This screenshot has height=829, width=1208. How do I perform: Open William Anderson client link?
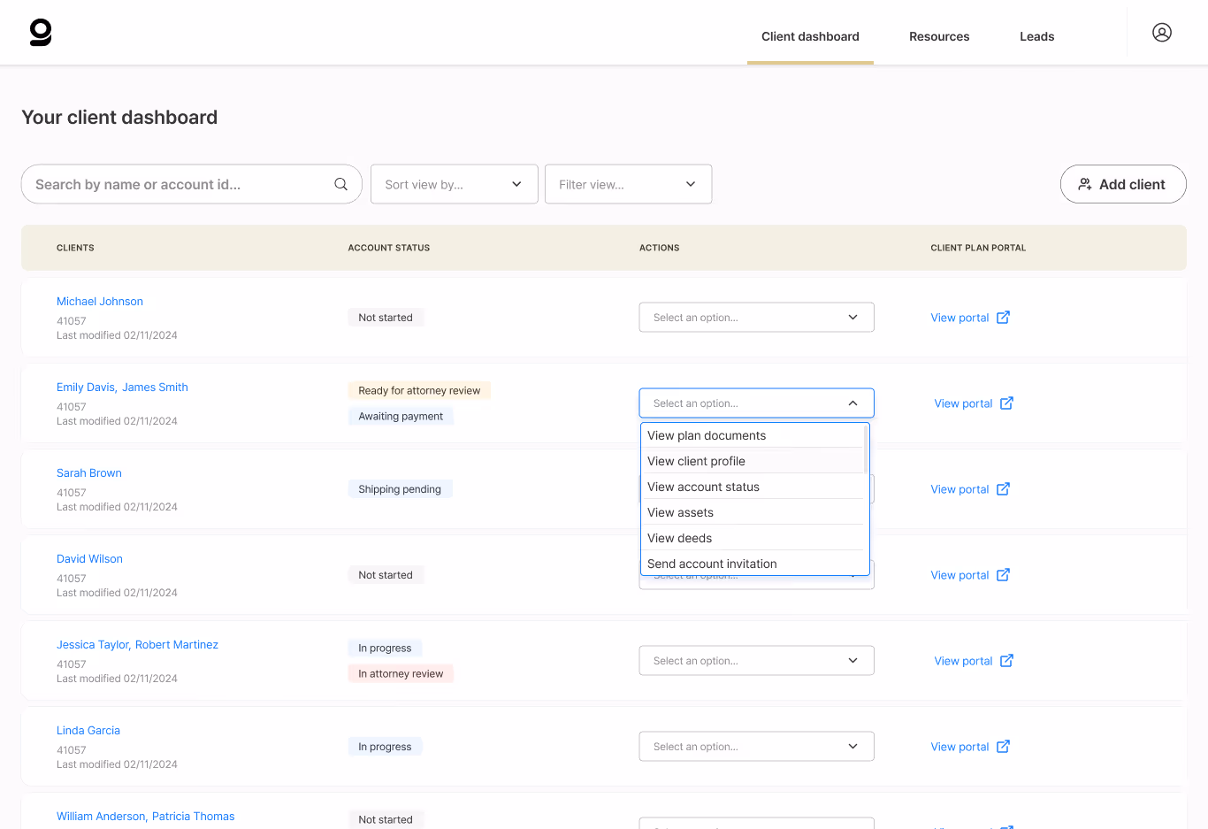(101, 817)
